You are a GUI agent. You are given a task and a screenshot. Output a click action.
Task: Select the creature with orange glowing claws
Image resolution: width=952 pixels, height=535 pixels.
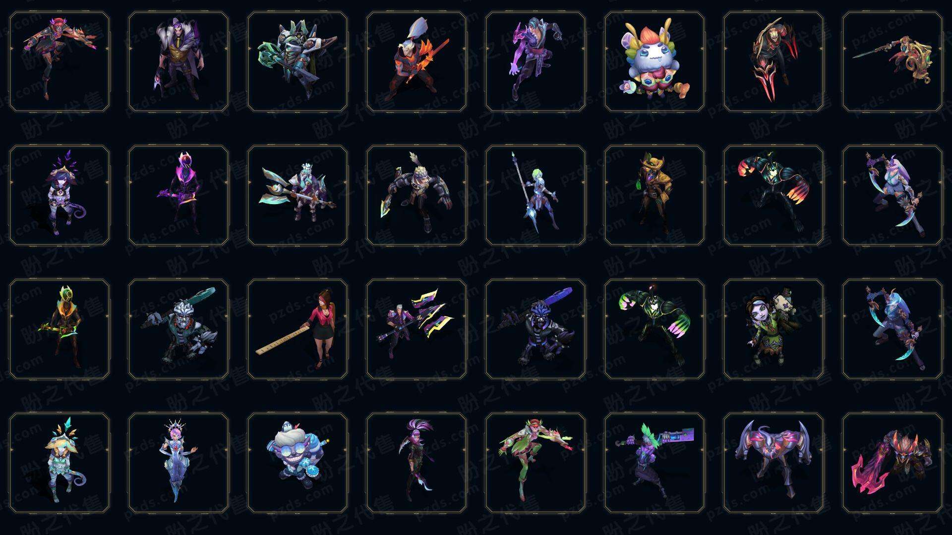coord(773,195)
